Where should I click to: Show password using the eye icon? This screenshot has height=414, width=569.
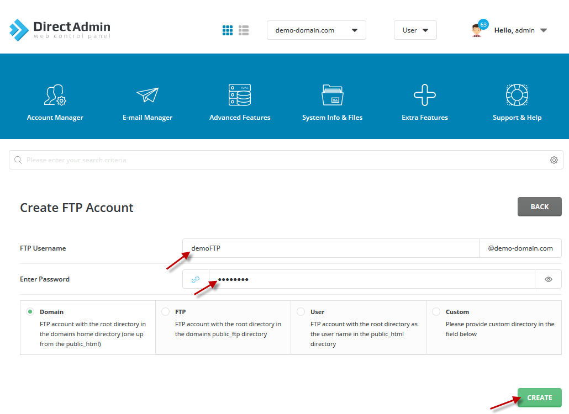pos(549,279)
